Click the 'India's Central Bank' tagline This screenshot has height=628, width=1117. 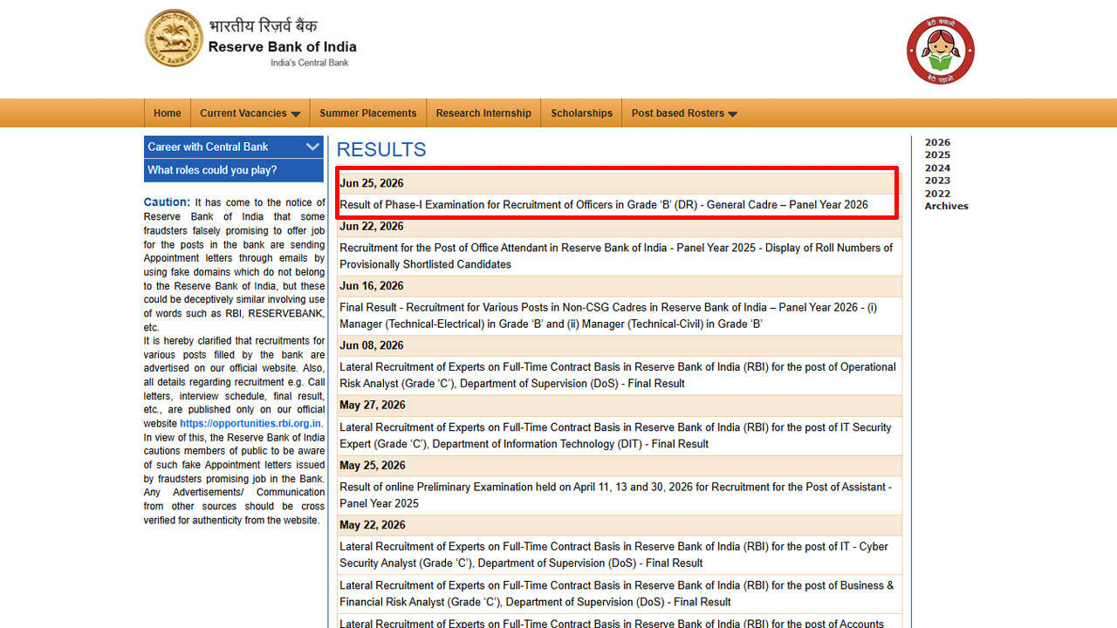309,63
